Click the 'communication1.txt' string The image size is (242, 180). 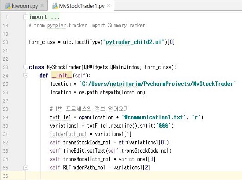tap(154, 118)
